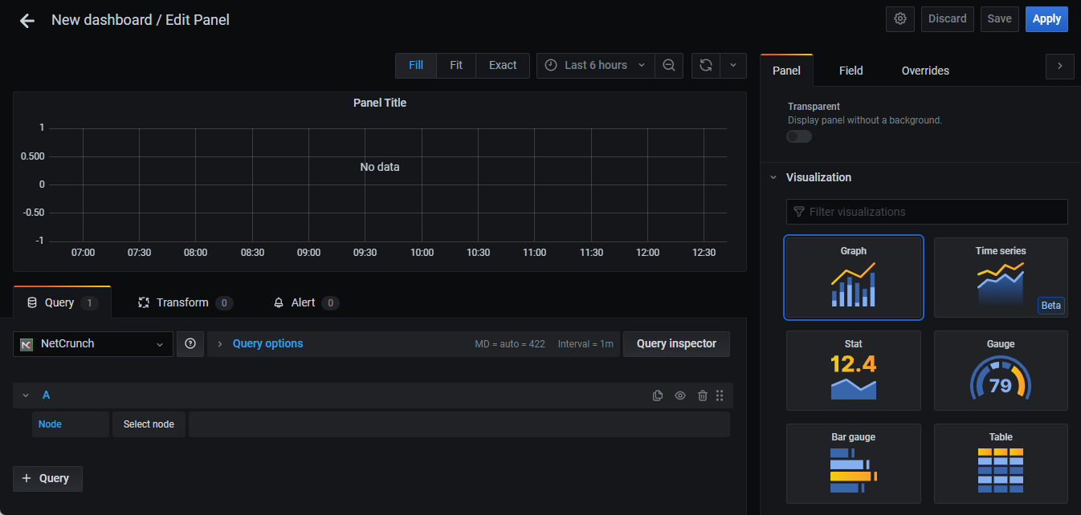Collapse query A row chevron
1081x515 pixels.
26,395
